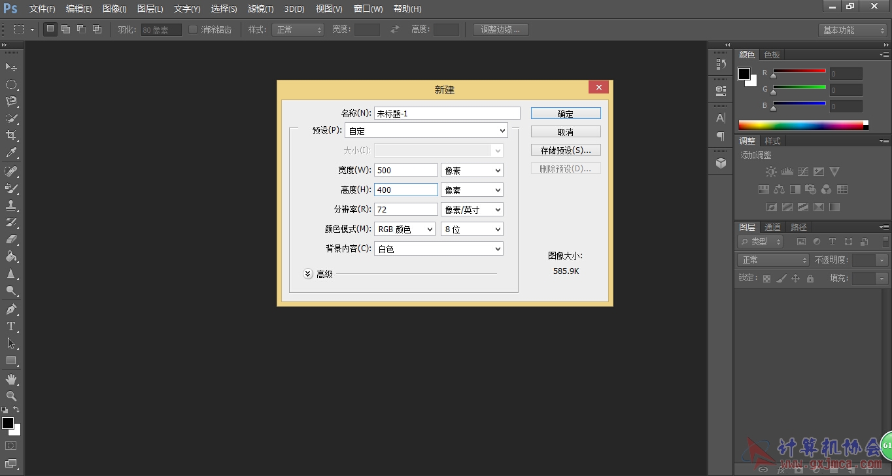Open the workspace 基本功能 dropdown
Image resolution: width=892 pixels, height=476 pixels.
853,30
